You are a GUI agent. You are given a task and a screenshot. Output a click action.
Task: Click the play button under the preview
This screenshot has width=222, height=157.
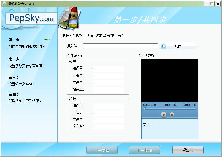pyautogui.click(x=164, y=115)
